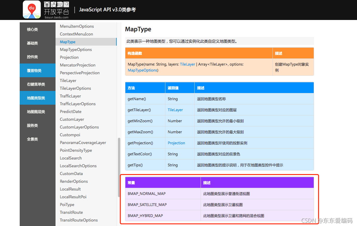Open MapTypeOptions in the class list
Image resolution: width=357 pixels, height=226 pixels.
(76, 49)
